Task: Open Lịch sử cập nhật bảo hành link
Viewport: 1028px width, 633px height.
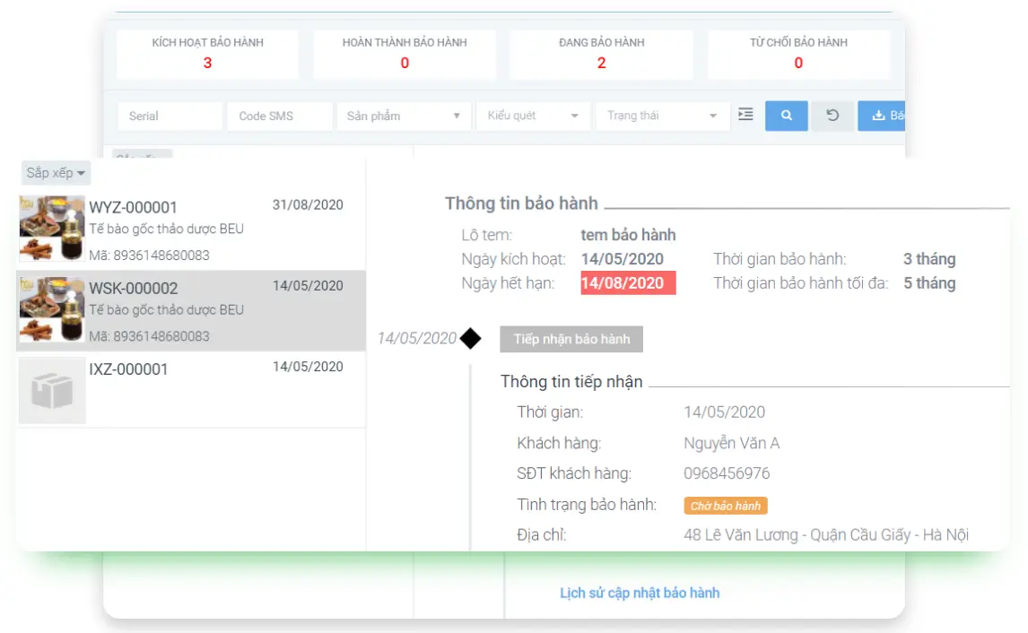Action: pyautogui.click(x=640, y=593)
